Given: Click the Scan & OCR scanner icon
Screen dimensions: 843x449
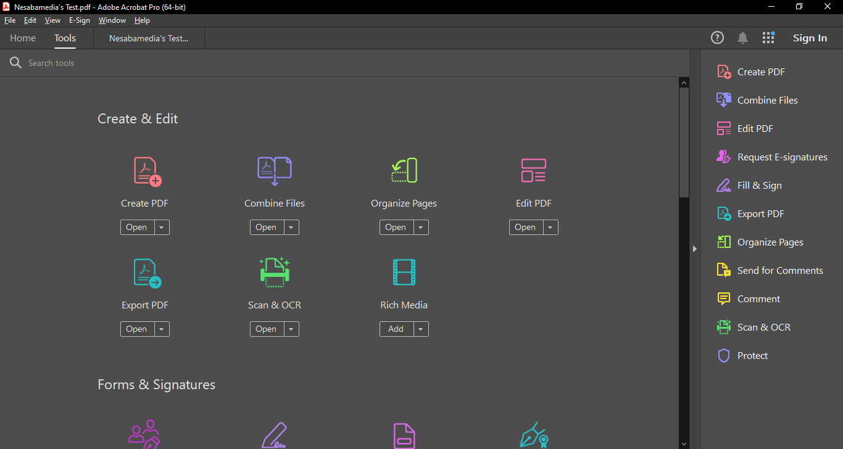Looking at the screenshot, I should 274,272.
